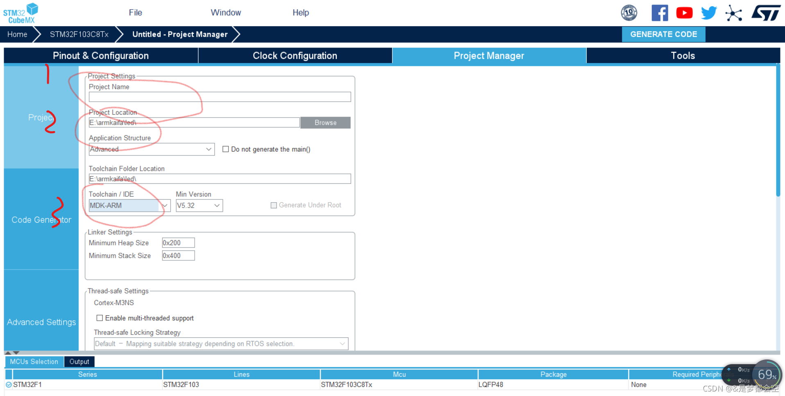Click the up arrow pane divider expander

tap(8, 353)
